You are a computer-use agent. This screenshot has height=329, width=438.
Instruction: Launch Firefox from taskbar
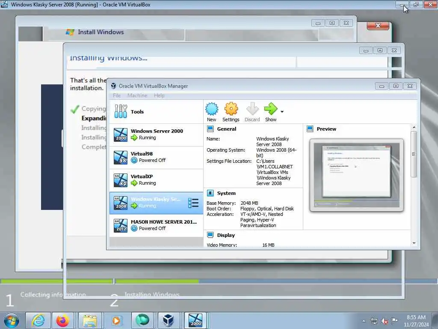pos(62,320)
